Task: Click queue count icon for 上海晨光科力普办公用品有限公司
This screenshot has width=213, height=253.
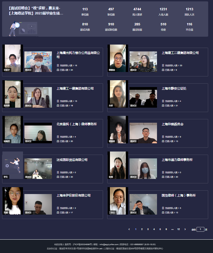Action: (58, 65)
